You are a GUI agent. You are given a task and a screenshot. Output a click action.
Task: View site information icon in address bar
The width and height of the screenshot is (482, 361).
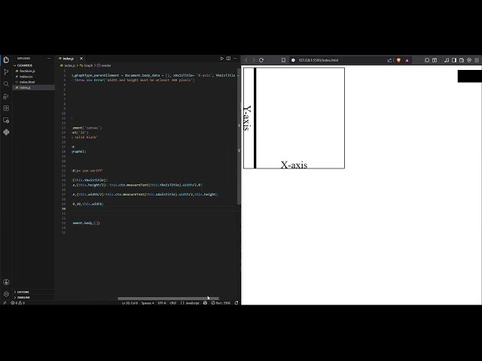[x=293, y=60]
